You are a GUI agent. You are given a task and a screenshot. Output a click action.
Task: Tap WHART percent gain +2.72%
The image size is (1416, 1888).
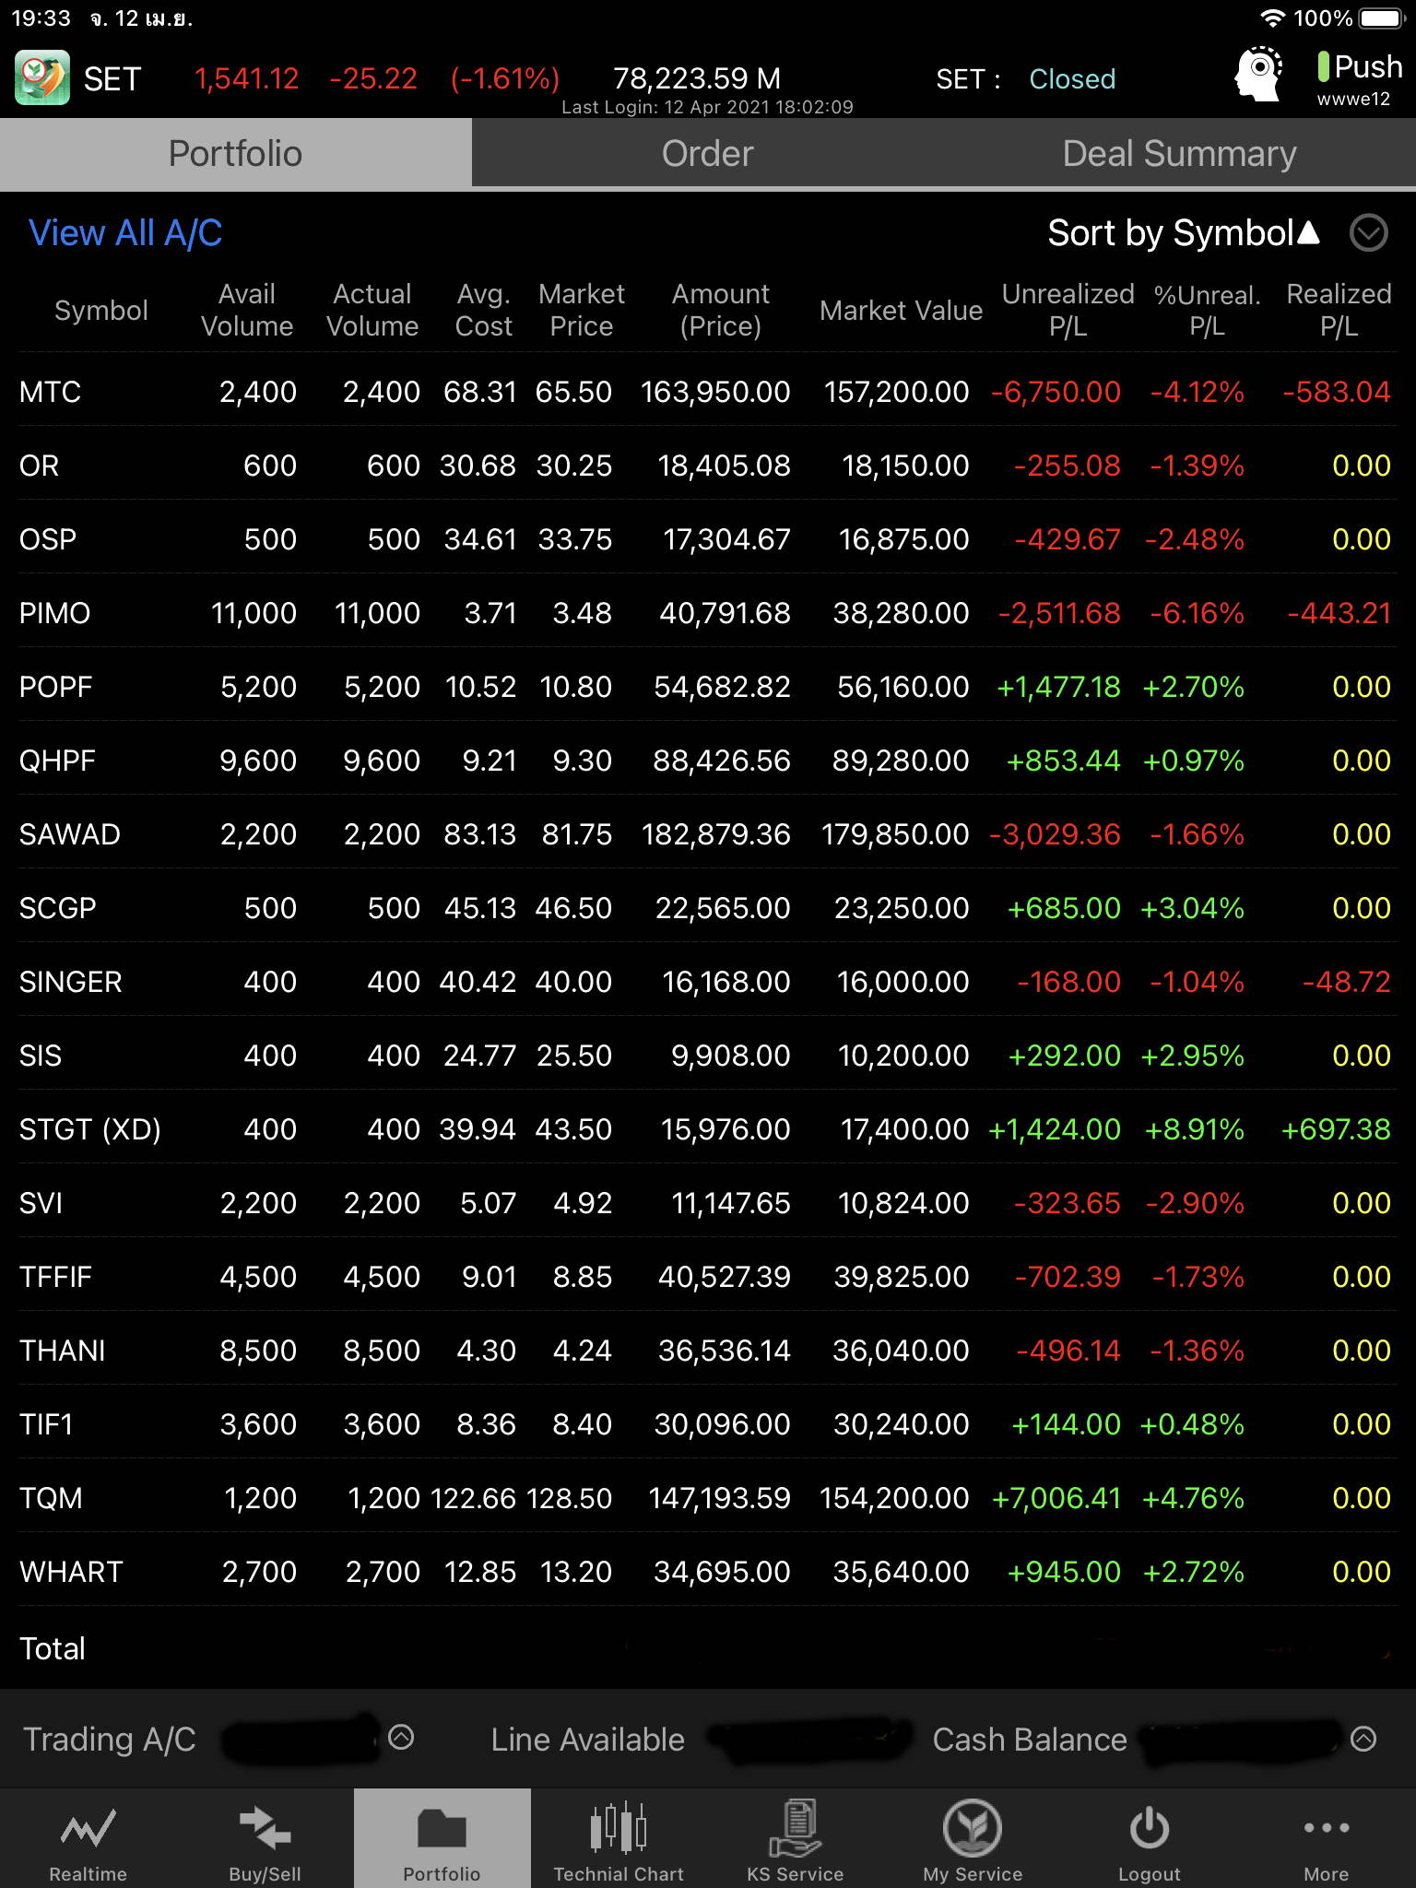tap(1193, 1572)
